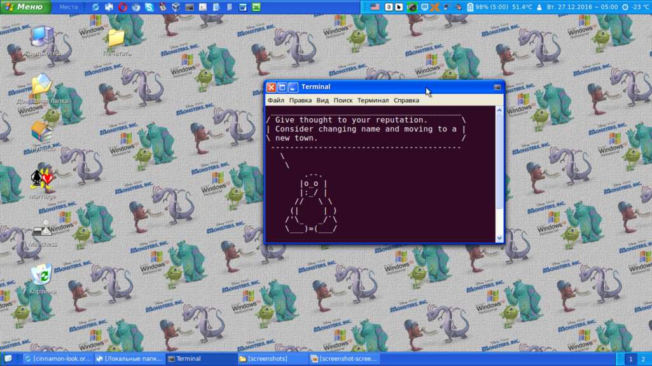This screenshot has height=366, width=652.
Task: Open the terminal launcher in top panel
Action: tap(189, 7)
